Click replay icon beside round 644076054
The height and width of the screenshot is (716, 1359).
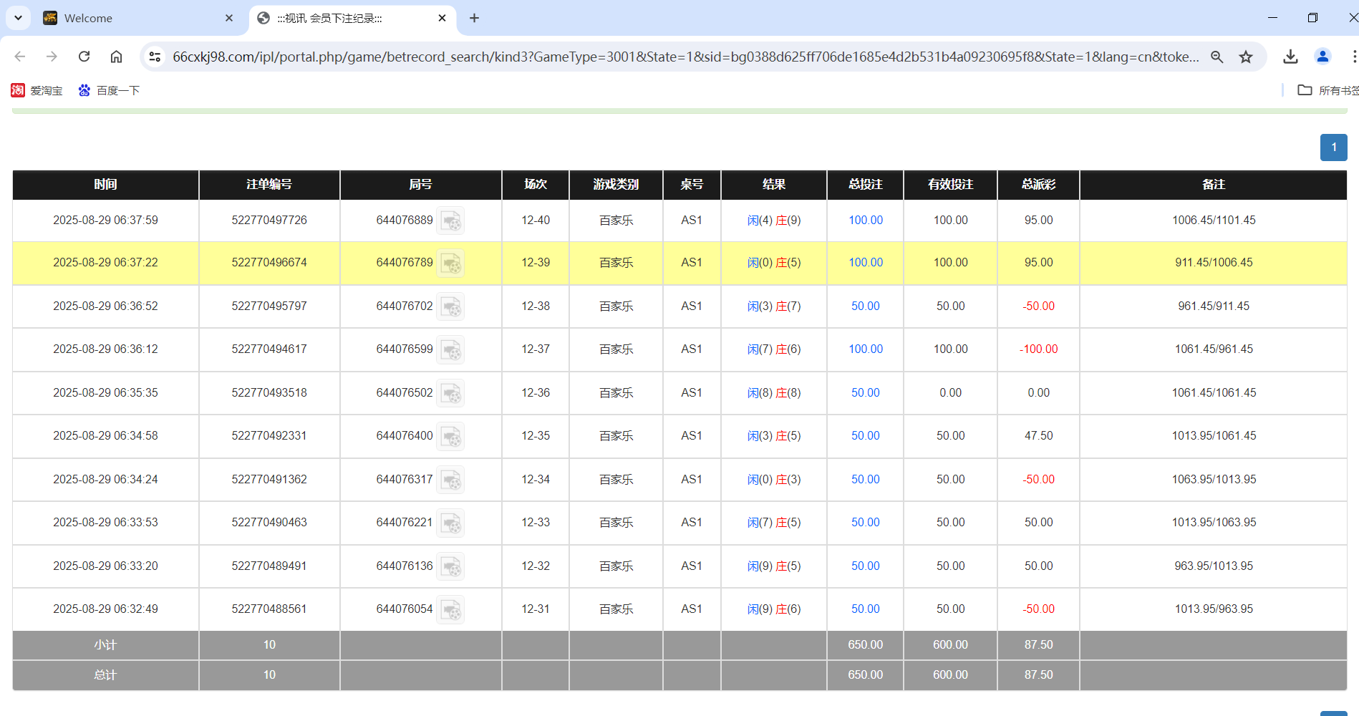click(450, 610)
